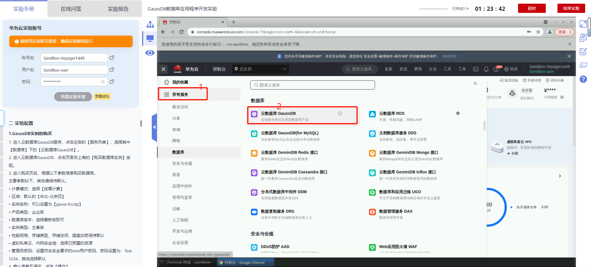
Task: Open the Sandbox-Voyager1449 account menu
Action: (x=549, y=69)
